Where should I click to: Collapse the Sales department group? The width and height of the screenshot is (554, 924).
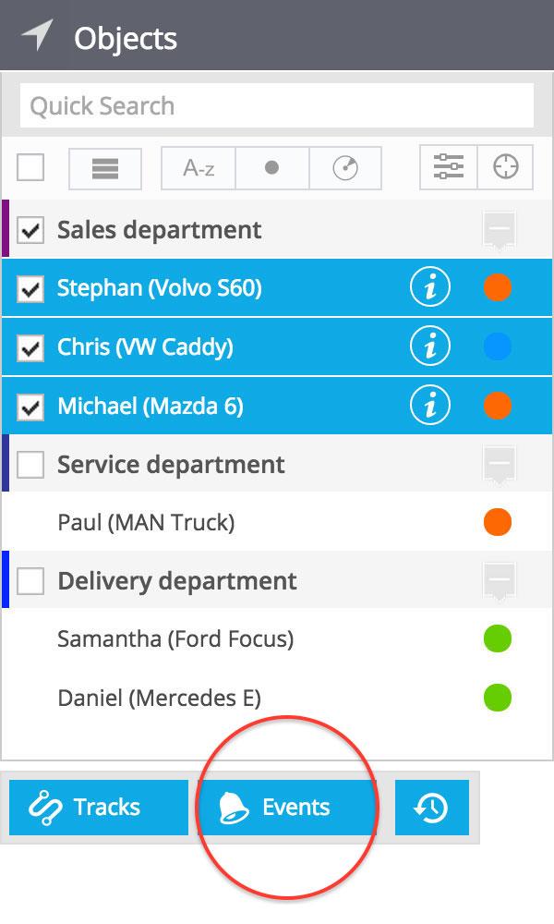click(500, 230)
